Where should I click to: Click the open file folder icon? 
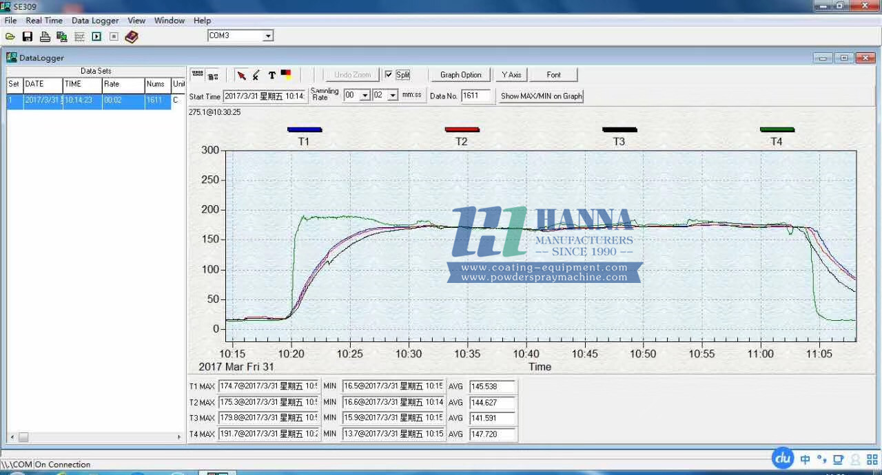(x=10, y=36)
